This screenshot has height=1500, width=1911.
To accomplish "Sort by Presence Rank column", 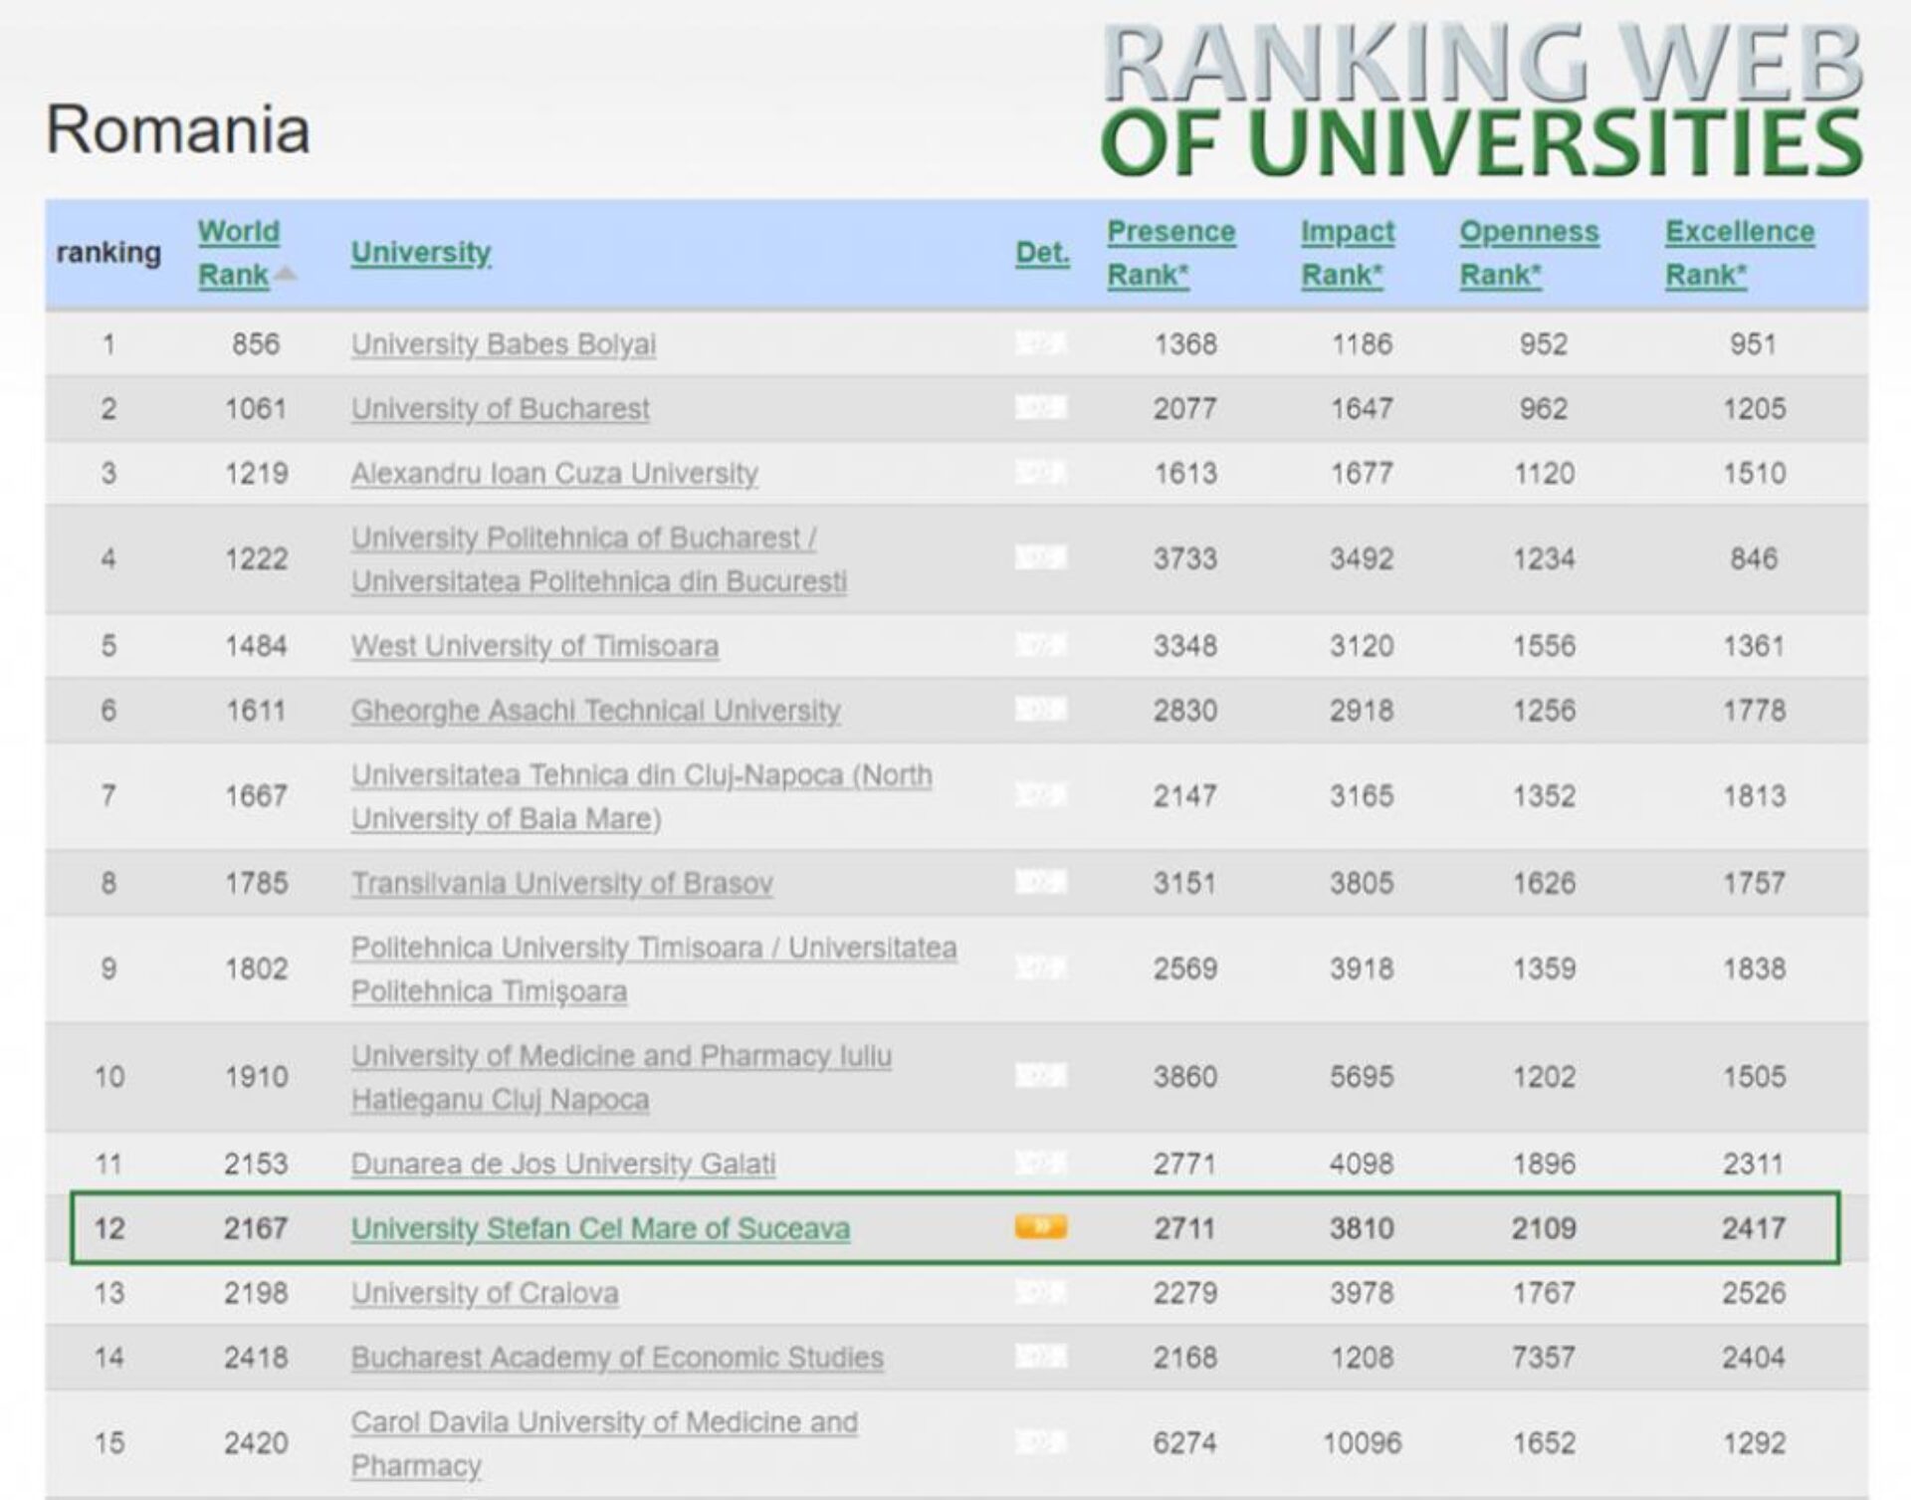I will (1170, 253).
